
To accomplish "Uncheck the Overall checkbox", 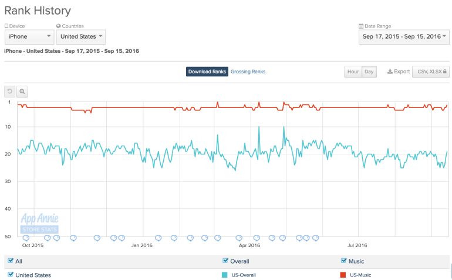I will [226, 261].
